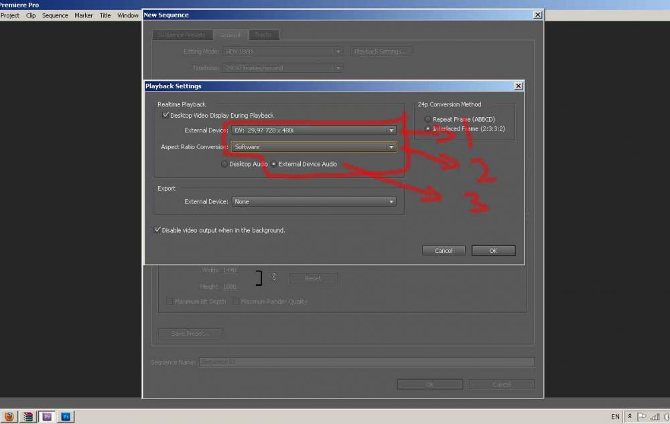Image resolution: width=670 pixels, height=424 pixels.
Task: Close the New Sequence dialog
Action: 537,15
